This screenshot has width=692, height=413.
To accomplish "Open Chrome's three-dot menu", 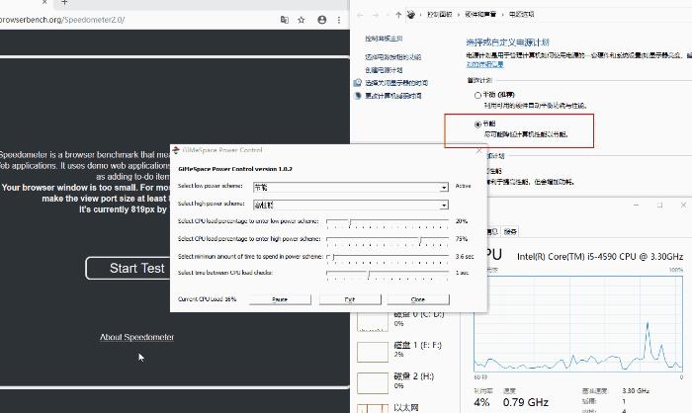I will pos(339,20).
